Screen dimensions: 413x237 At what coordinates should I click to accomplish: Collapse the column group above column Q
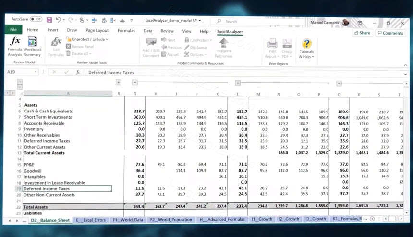click(339, 84)
